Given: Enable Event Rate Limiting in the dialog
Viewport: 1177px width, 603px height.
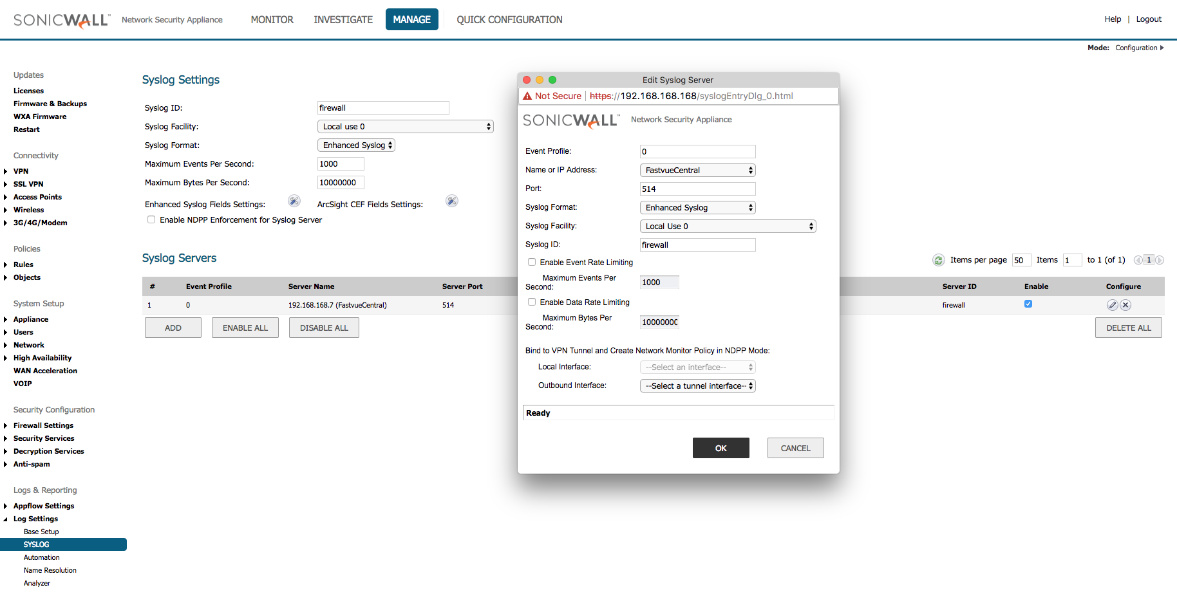Looking at the screenshot, I should tap(531, 262).
